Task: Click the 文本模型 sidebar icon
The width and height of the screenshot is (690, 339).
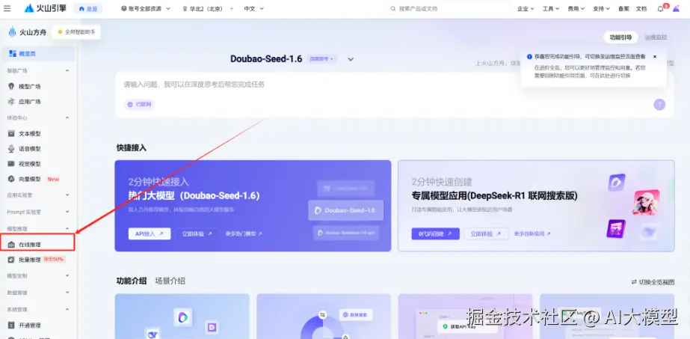Action: [x=12, y=133]
